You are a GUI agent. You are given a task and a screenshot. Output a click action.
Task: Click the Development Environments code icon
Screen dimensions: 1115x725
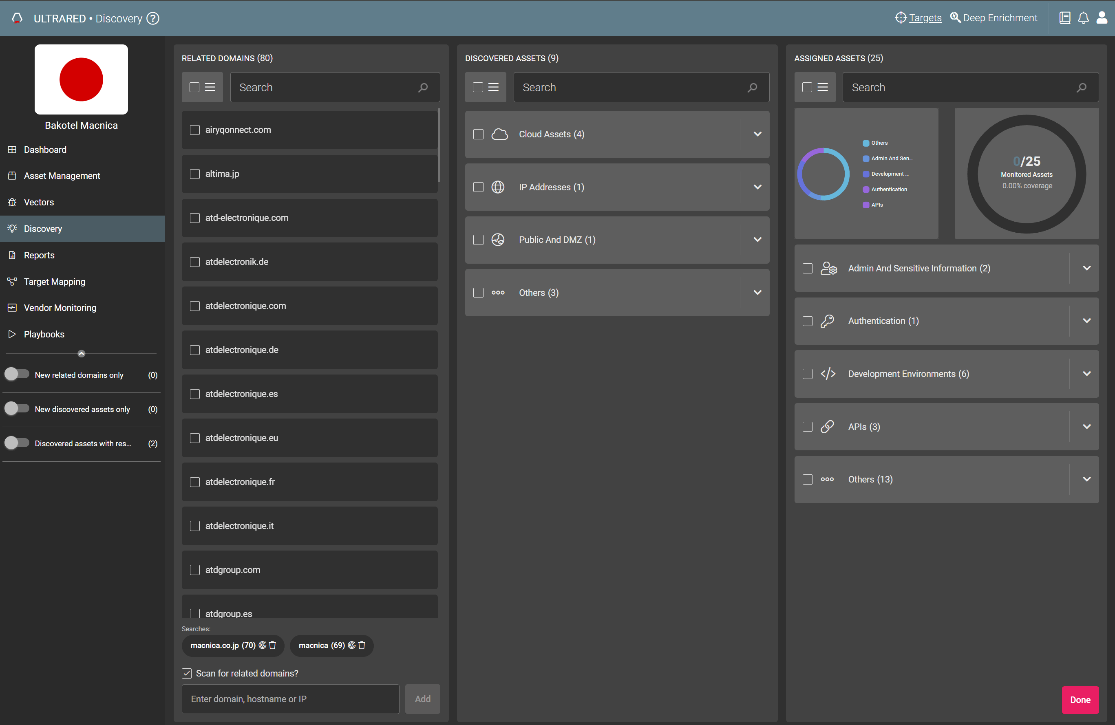[828, 374]
